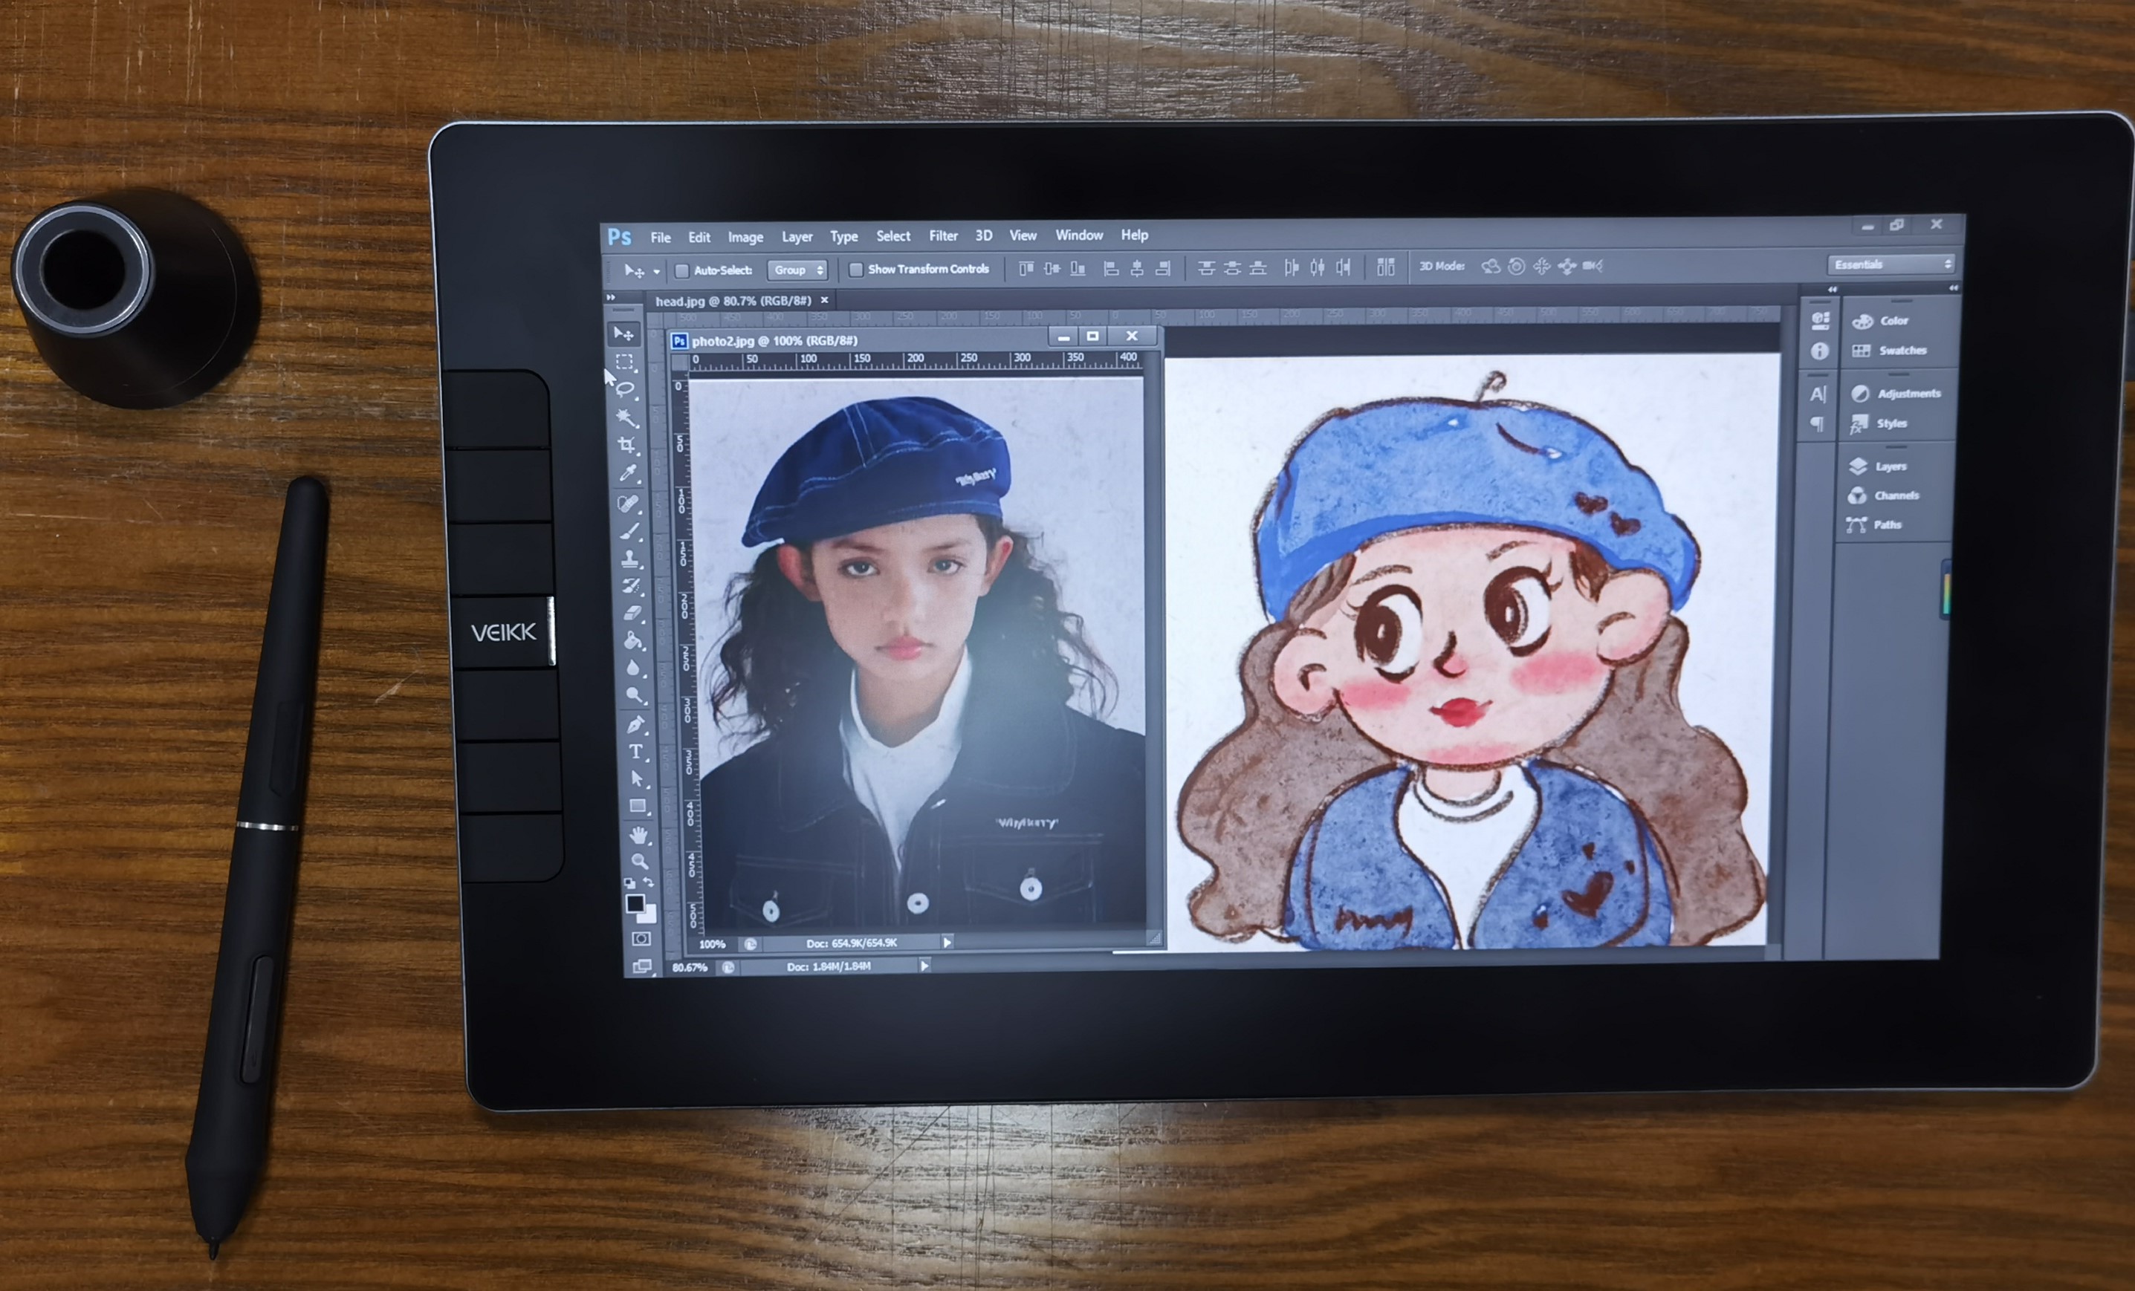Open the Filter menu
Image resolution: width=2135 pixels, height=1291 pixels.
point(943,235)
